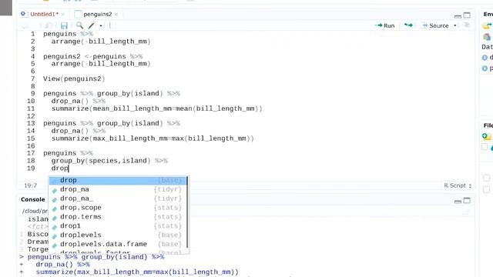Close the Untitled1 tab

63,15
